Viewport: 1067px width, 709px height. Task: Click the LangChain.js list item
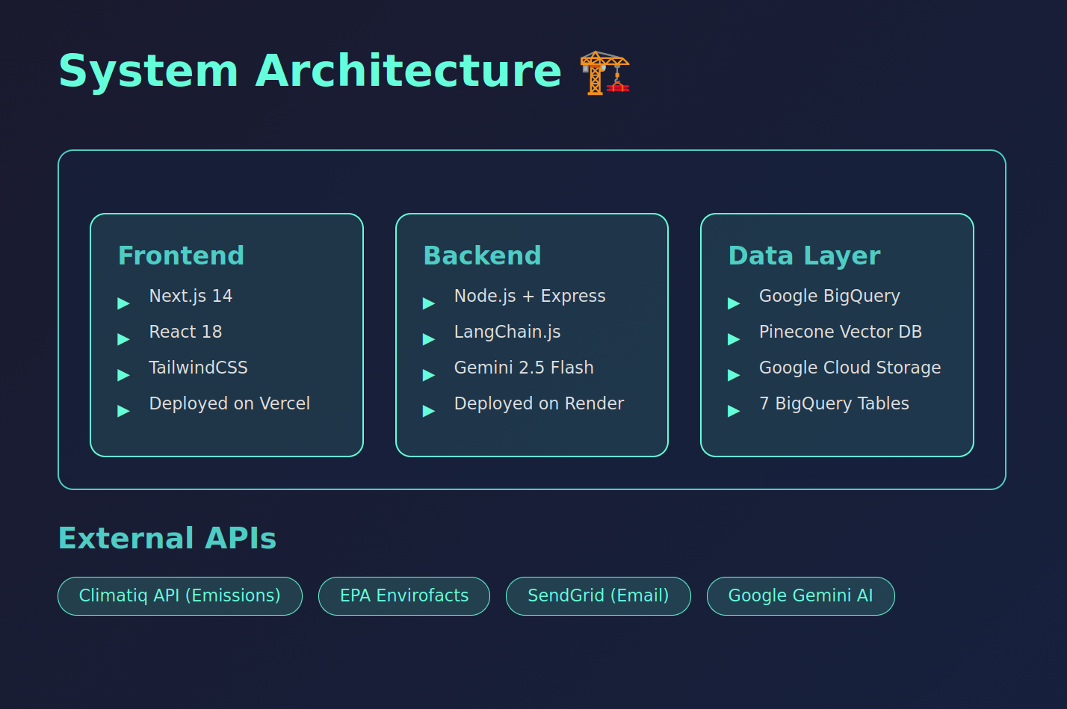[x=507, y=332]
